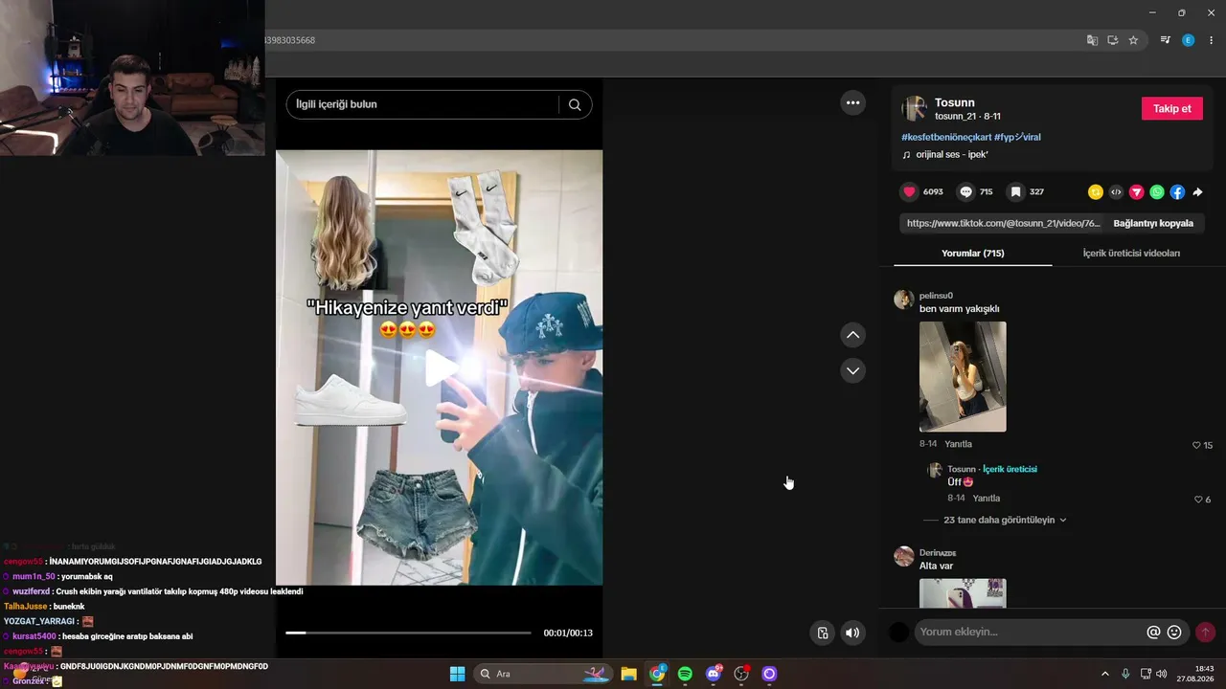Viewport: 1226px width, 689px height.
Task: Open more share options arrow
Action: tap(1197, 192)
